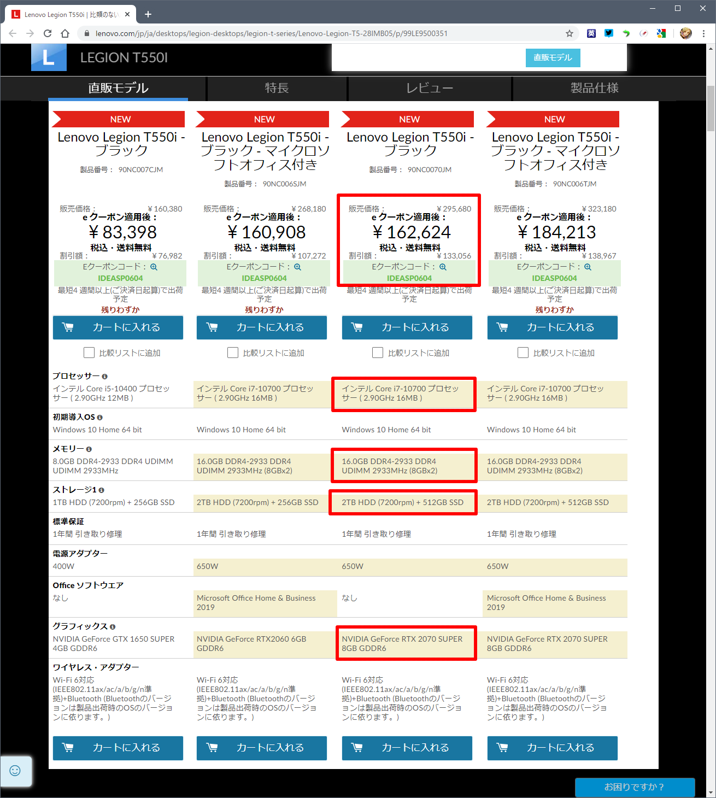Click the lower カートに入れる button in the third column
The image size is (716, 798).
[x=407, y=748]
